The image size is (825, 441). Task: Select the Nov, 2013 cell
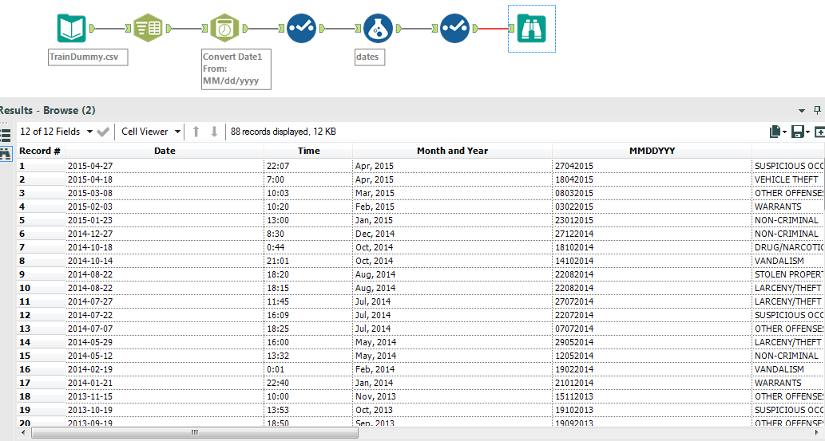coord(453,397)
